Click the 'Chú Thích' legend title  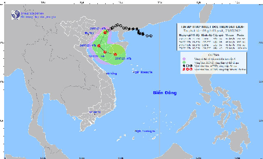click(213, 55)
